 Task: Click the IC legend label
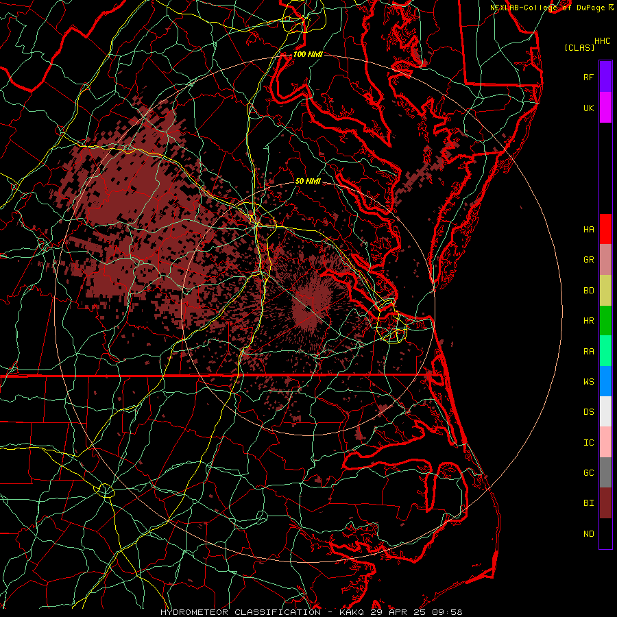click(x=588, y=443)
